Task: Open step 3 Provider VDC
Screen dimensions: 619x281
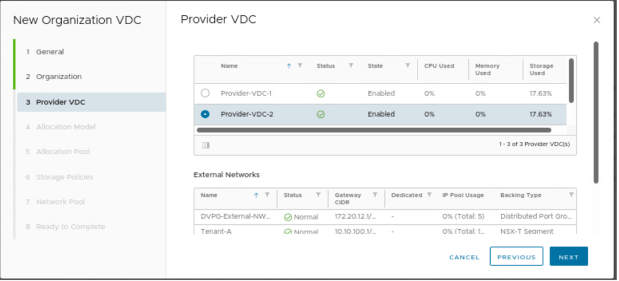Action: click(x=61, y=102)
